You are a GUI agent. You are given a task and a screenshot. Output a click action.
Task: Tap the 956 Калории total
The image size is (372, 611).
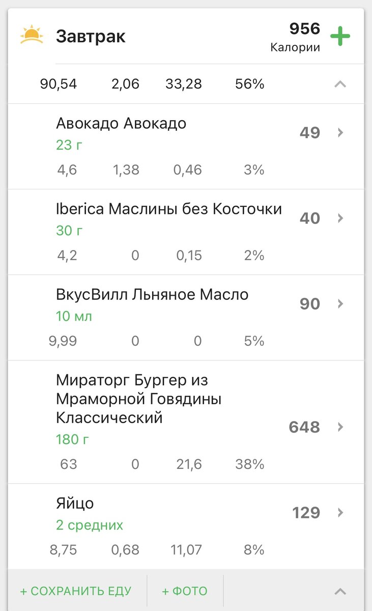pos(296,37)
